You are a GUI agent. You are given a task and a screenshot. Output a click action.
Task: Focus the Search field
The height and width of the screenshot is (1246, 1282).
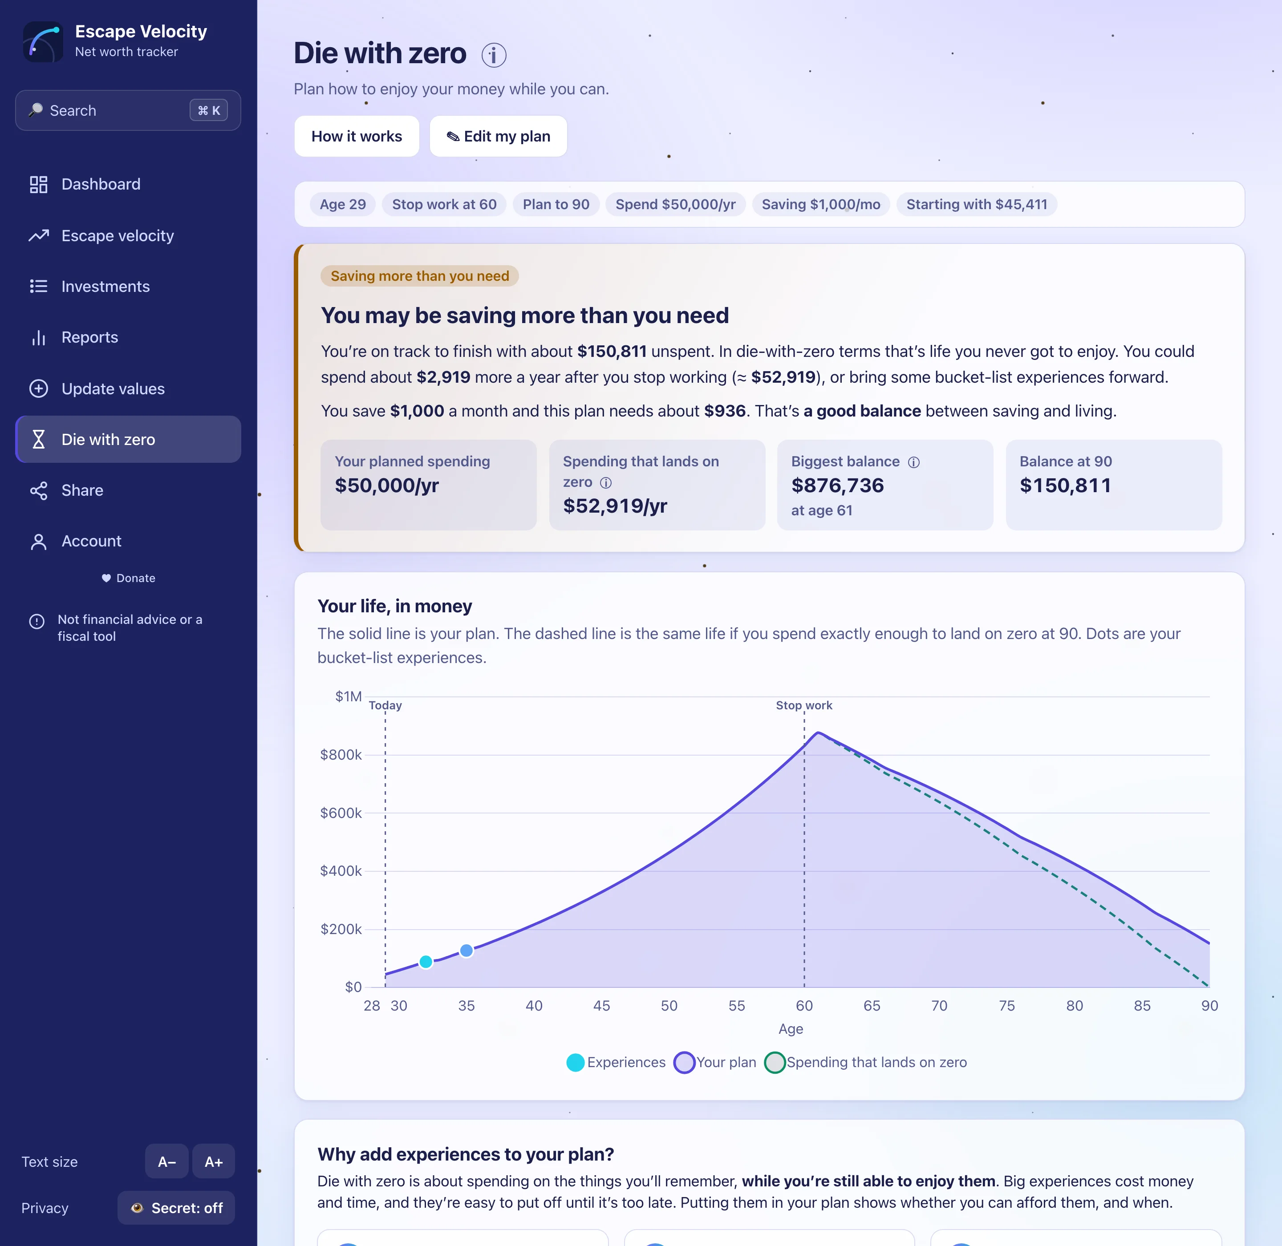tap(128, 111)
